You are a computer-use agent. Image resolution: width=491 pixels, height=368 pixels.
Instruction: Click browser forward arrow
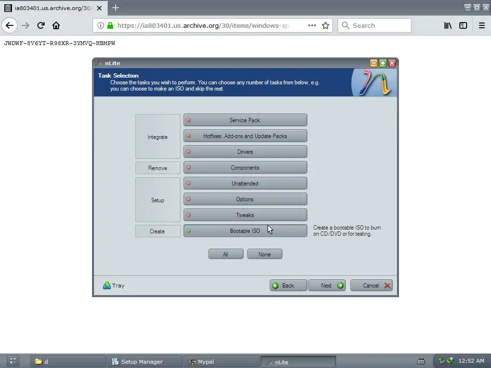tap(25, 25)
